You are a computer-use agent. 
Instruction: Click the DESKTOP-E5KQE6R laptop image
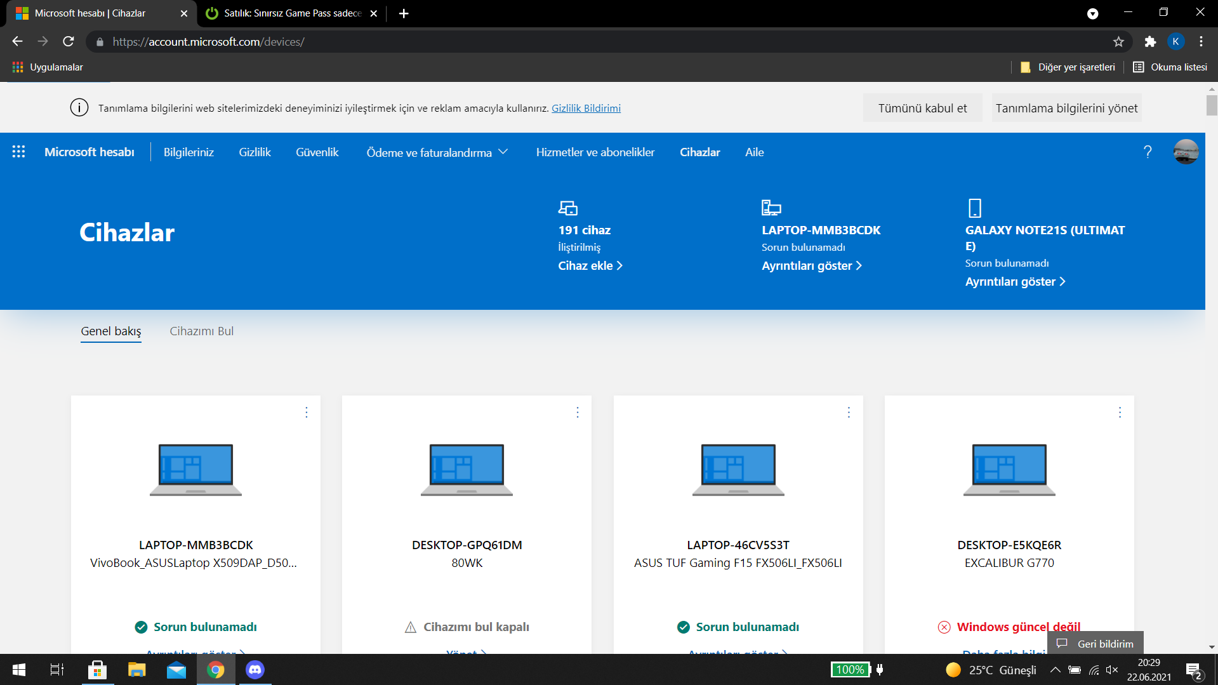[1009, 470]
